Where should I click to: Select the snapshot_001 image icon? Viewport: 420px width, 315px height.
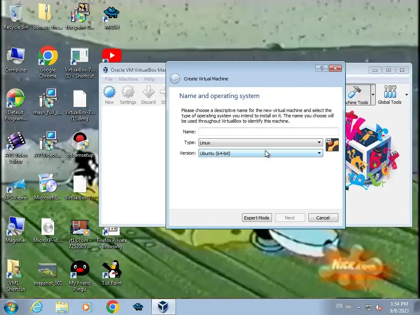[48, 274]
